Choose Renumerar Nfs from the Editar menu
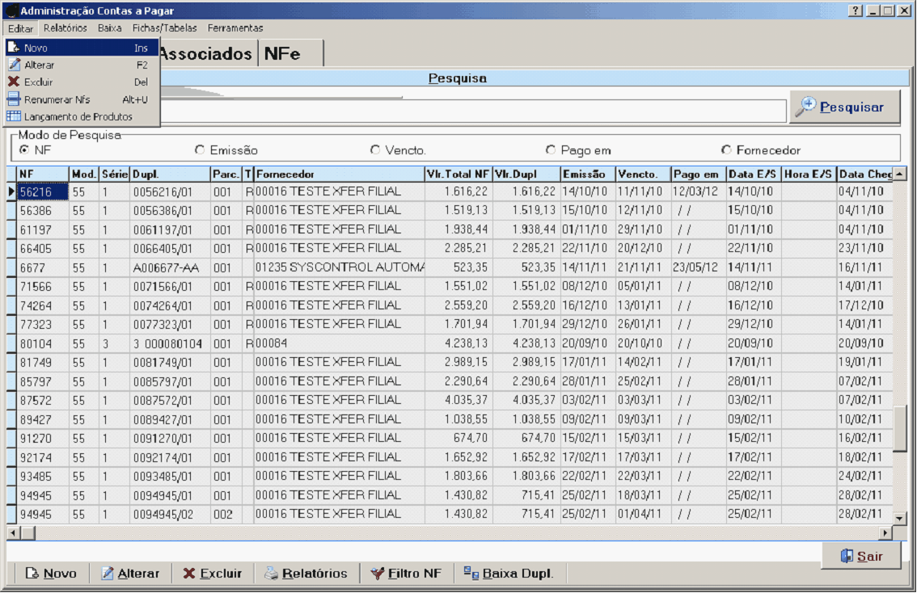Image resolution: width=917 pixels, height=593 pixels. (x=57, y=99)
